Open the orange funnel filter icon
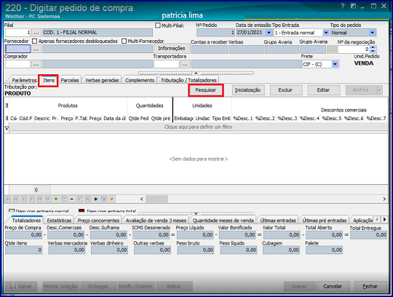The height and width of the screenshot is (297, 393). pos(112,199)
